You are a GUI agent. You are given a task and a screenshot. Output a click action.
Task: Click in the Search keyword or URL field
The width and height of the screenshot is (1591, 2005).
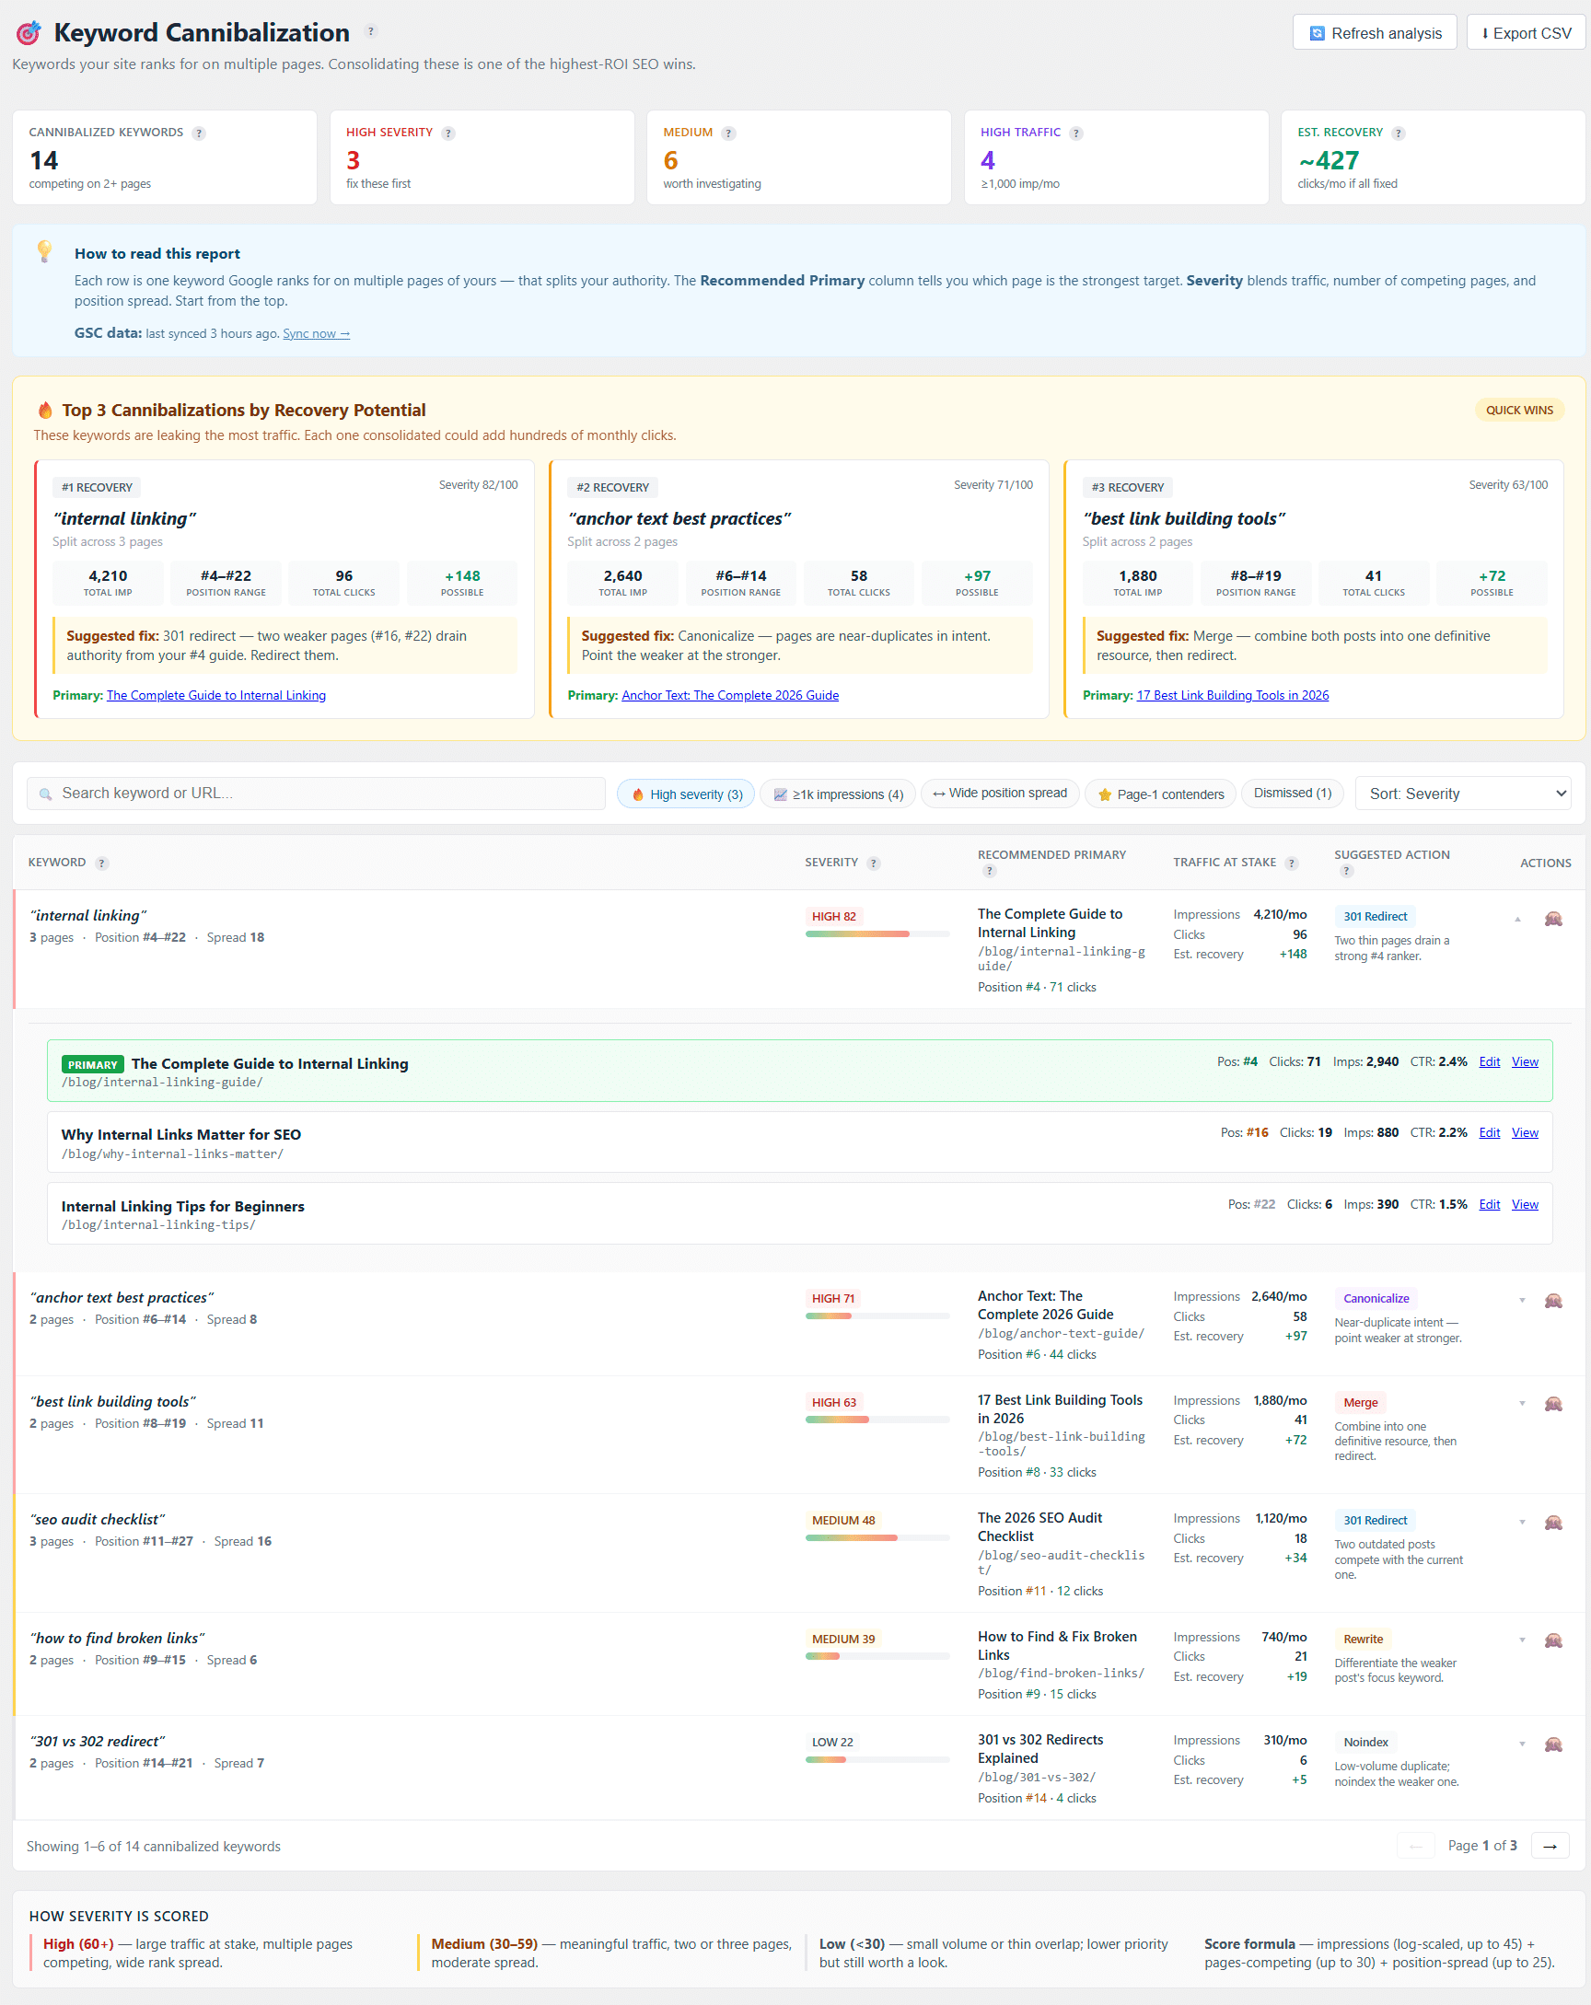(x=316, y=794)
